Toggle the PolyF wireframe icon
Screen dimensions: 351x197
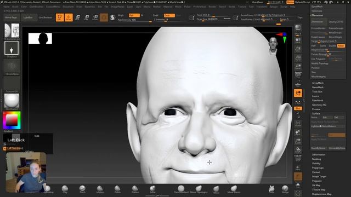(298, 158)
